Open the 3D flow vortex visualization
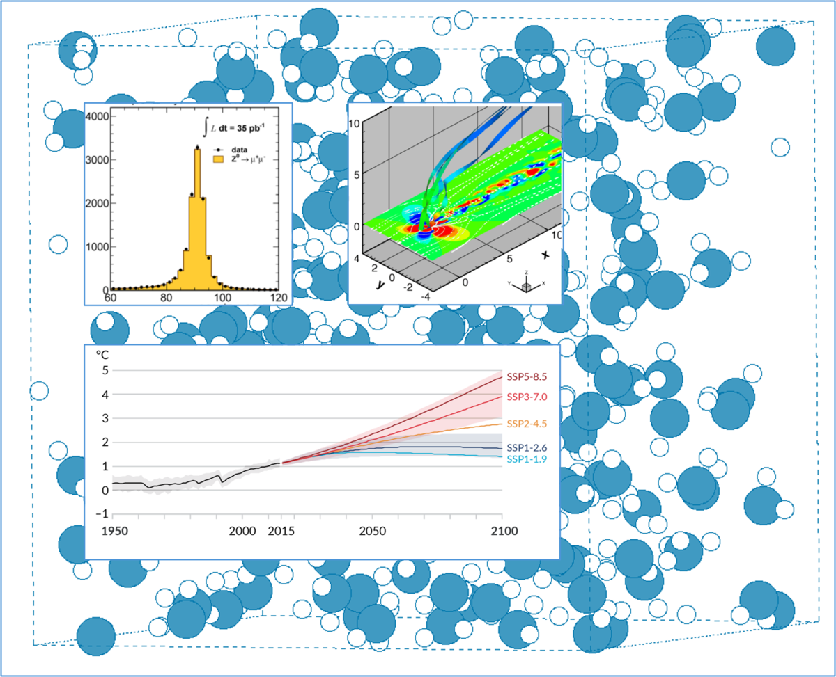This screenshot has width=836, height=677. (454, 202)
